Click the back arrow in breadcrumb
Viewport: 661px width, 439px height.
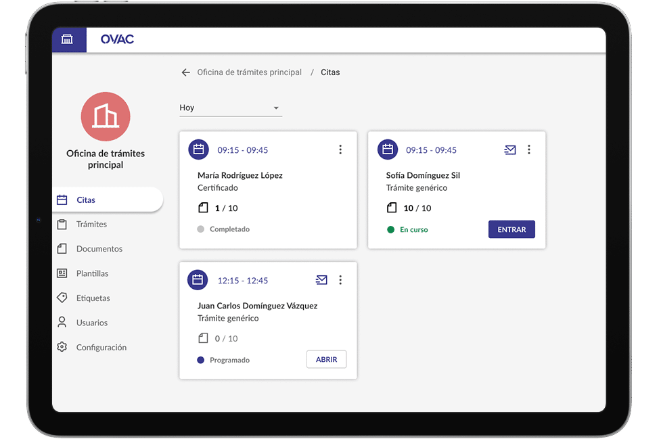coord(185,72)
